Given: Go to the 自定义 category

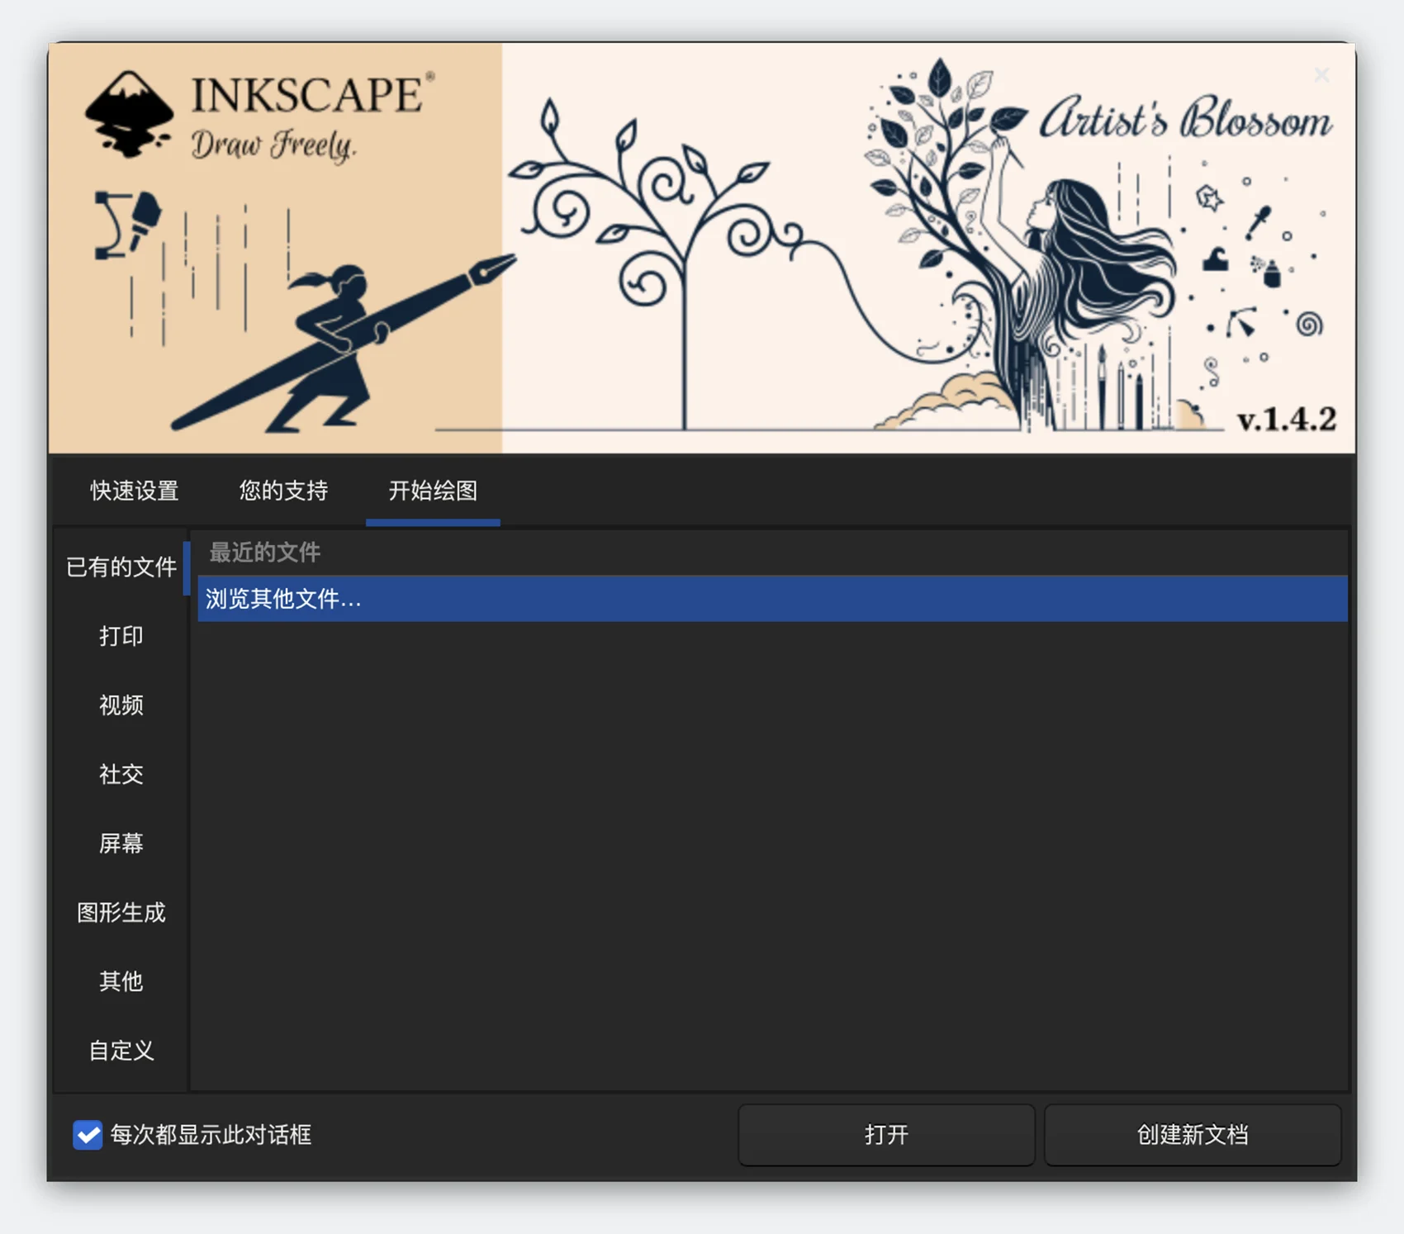Looking at the screenshot, I should 121,1051.
